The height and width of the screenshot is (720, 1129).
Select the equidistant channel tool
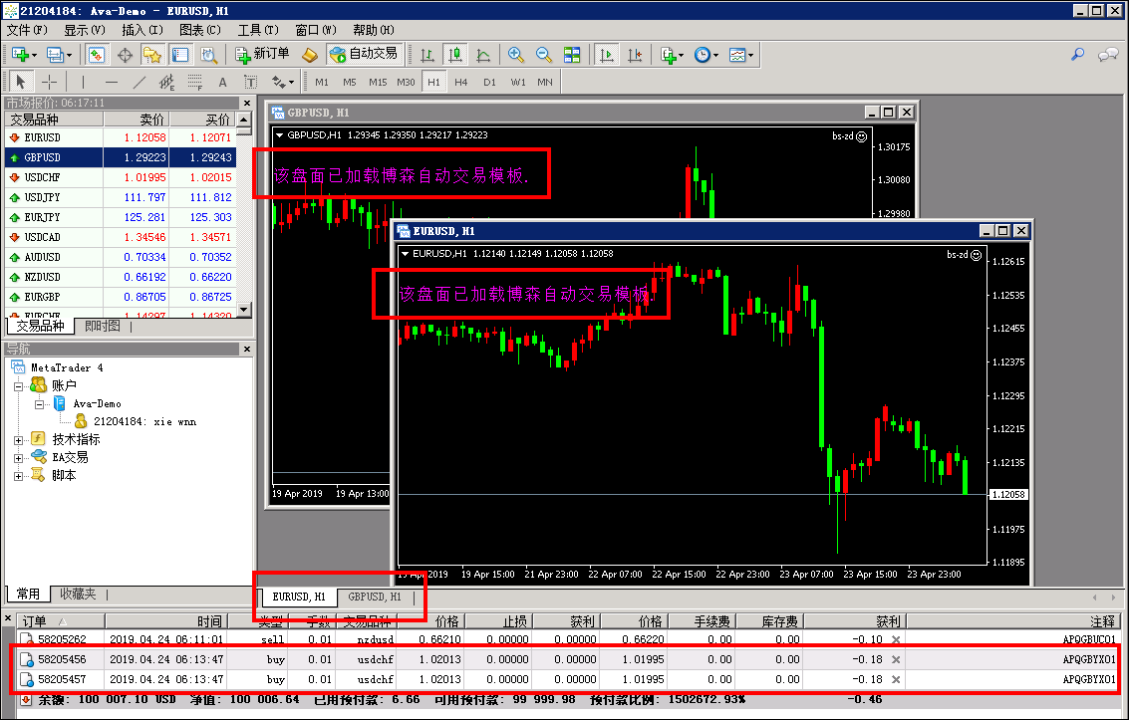[x=167, y=82]
